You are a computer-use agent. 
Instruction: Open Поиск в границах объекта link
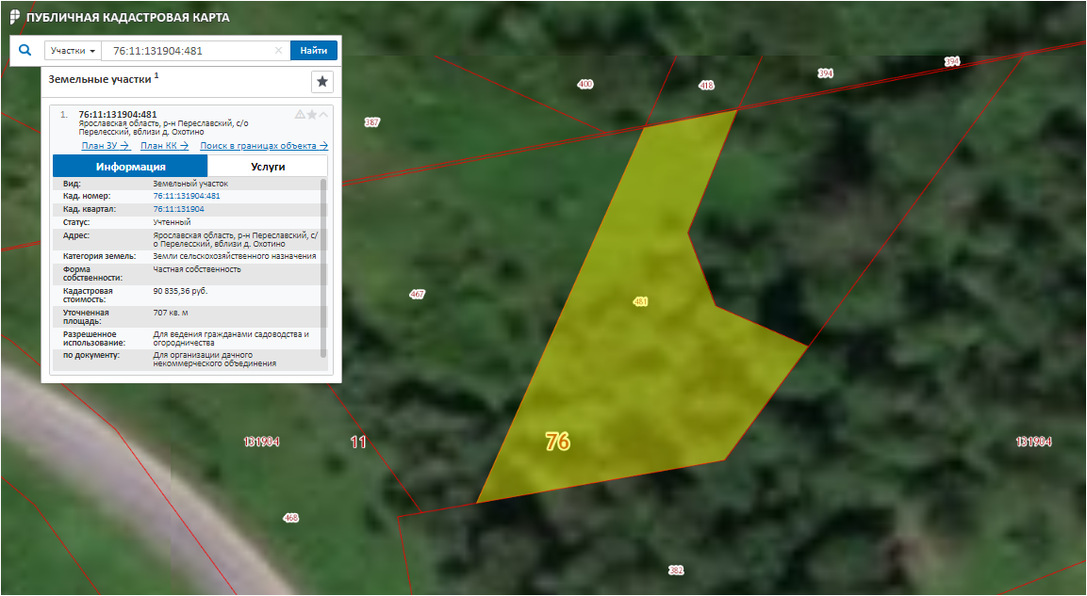pos(264,145)
